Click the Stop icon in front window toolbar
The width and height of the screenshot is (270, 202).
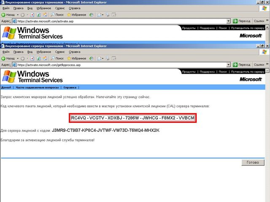pos(32,58)
